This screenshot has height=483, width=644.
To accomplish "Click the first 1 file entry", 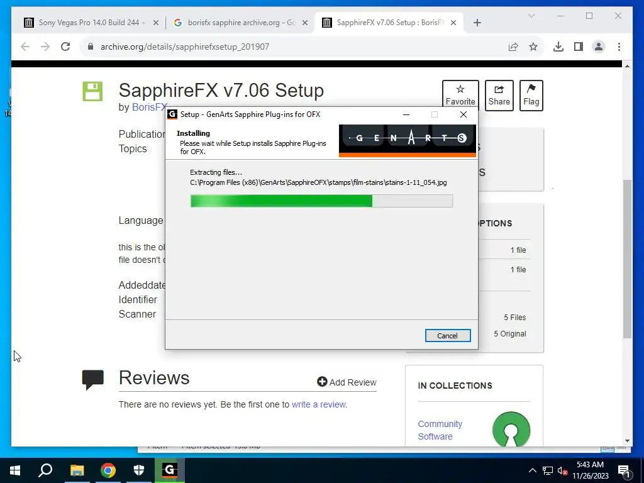I will coord(518,250).
